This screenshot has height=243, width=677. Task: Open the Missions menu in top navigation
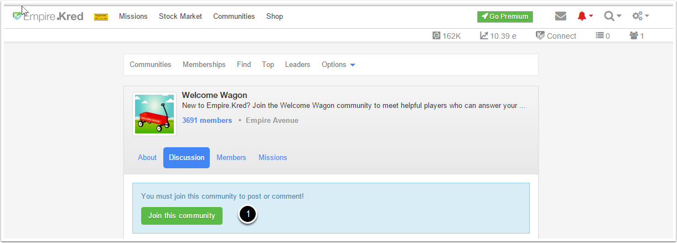click(133, 17)
